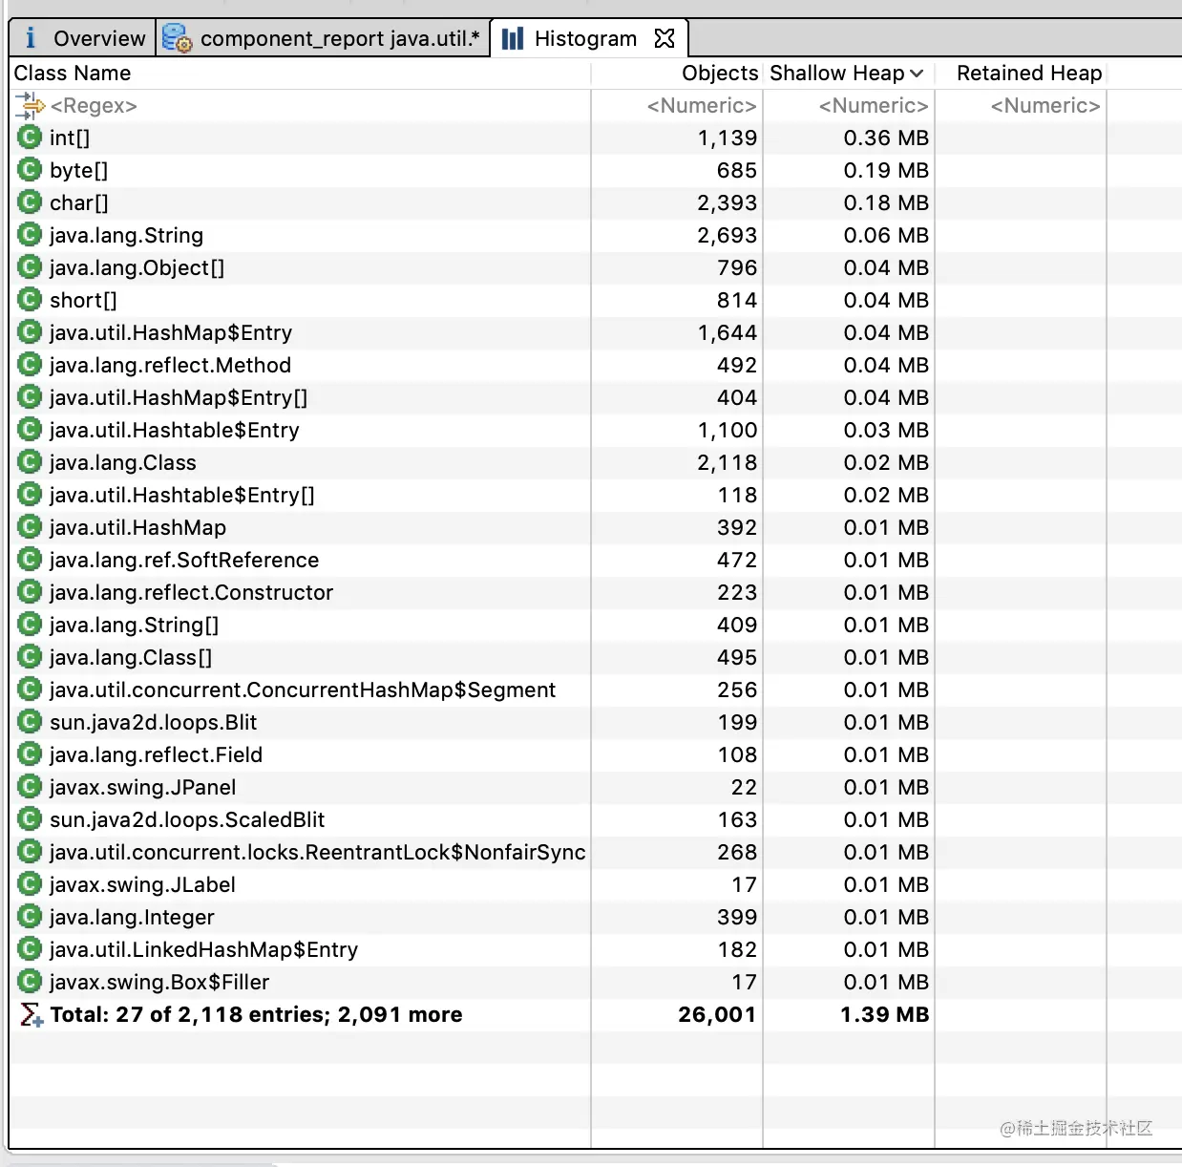Sort by the Retained Heap column header
The image size is (1182, 1167).
pyautogui.click(x=1029, y=74)
